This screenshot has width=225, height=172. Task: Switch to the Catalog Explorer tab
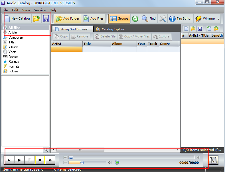click(110, 29)
